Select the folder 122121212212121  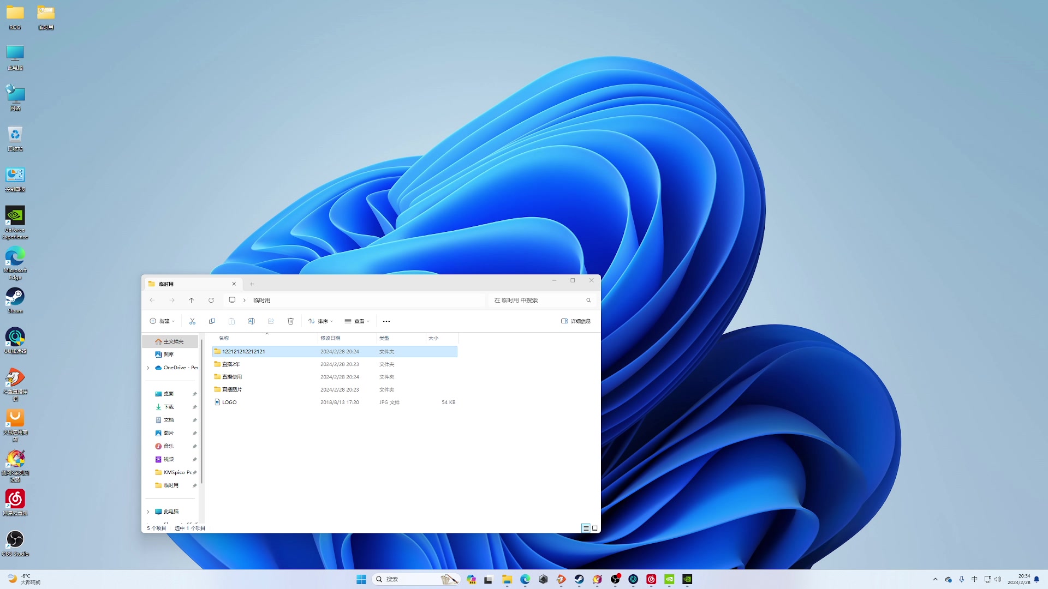(x=335, y=352)
